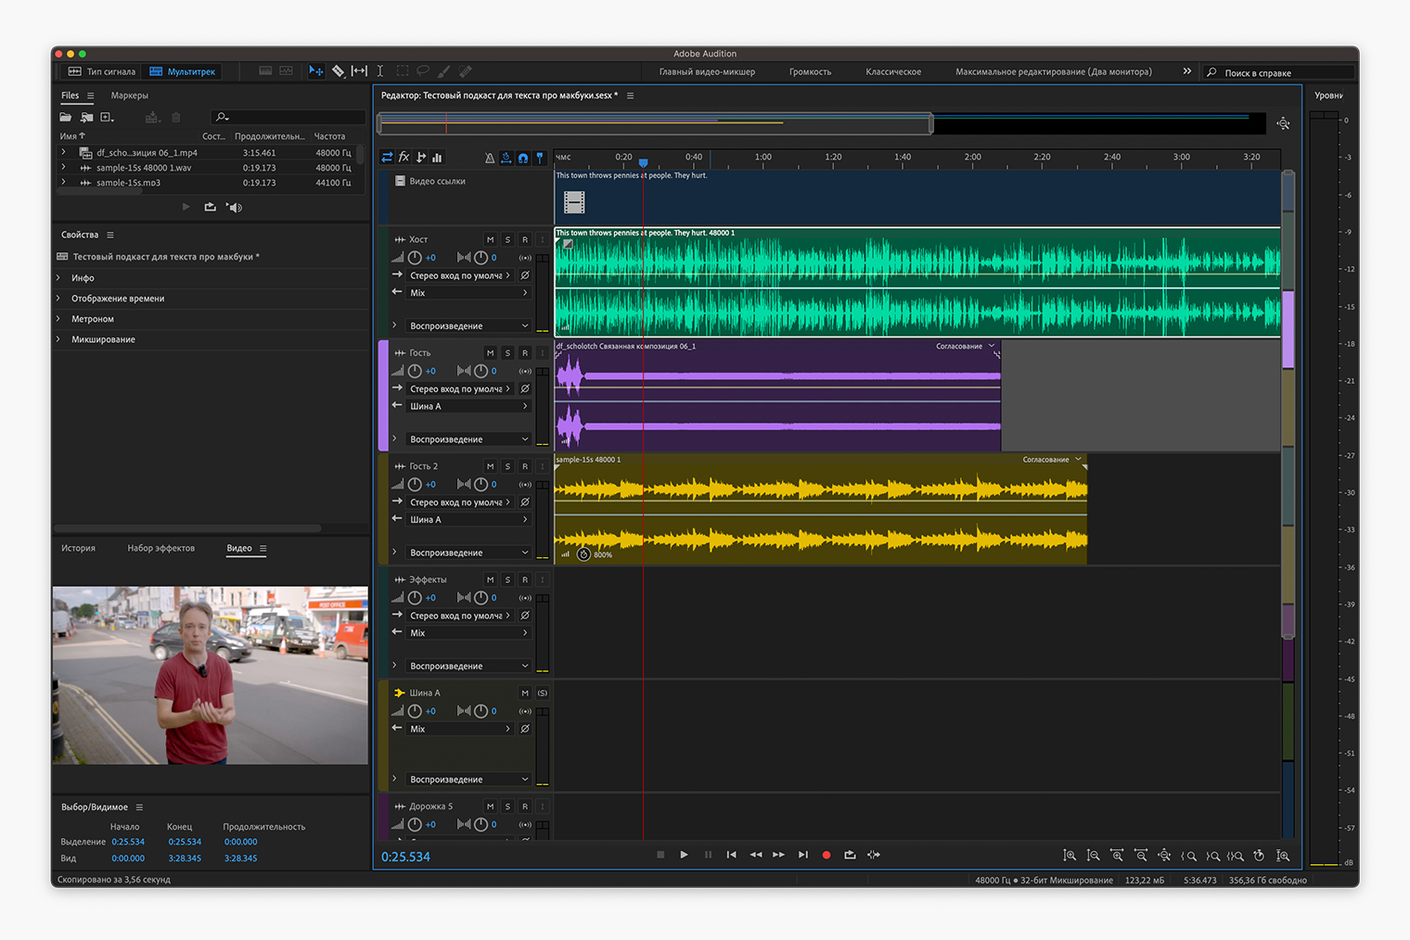The height and width of the screenshot is (940, 1410).
Task: Open the Набор эффектов tab
Action: [x=161, y=549]
